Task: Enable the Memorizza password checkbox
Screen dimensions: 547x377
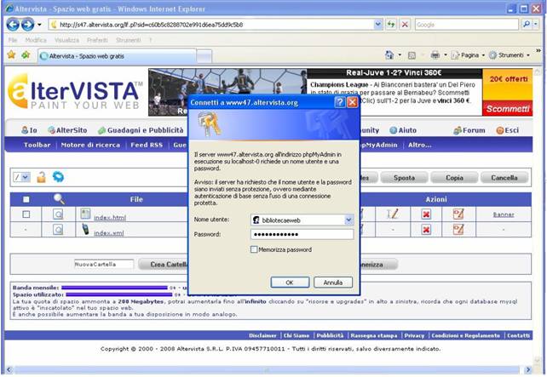Action: [x=254, y=249]
